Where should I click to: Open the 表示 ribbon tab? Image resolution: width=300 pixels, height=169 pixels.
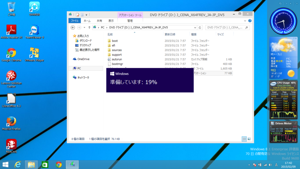click(111, 21)
